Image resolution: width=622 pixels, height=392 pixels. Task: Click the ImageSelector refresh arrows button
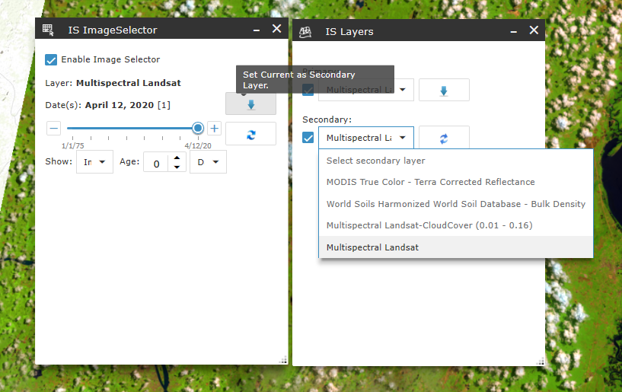(x=250, y=135)
